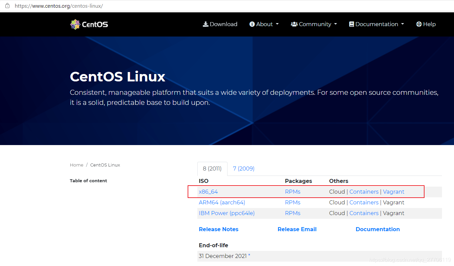Open the IBM Power (ppc64le) ISO link
Viewport: 454px width, 266px height.
tap(227, 213)
